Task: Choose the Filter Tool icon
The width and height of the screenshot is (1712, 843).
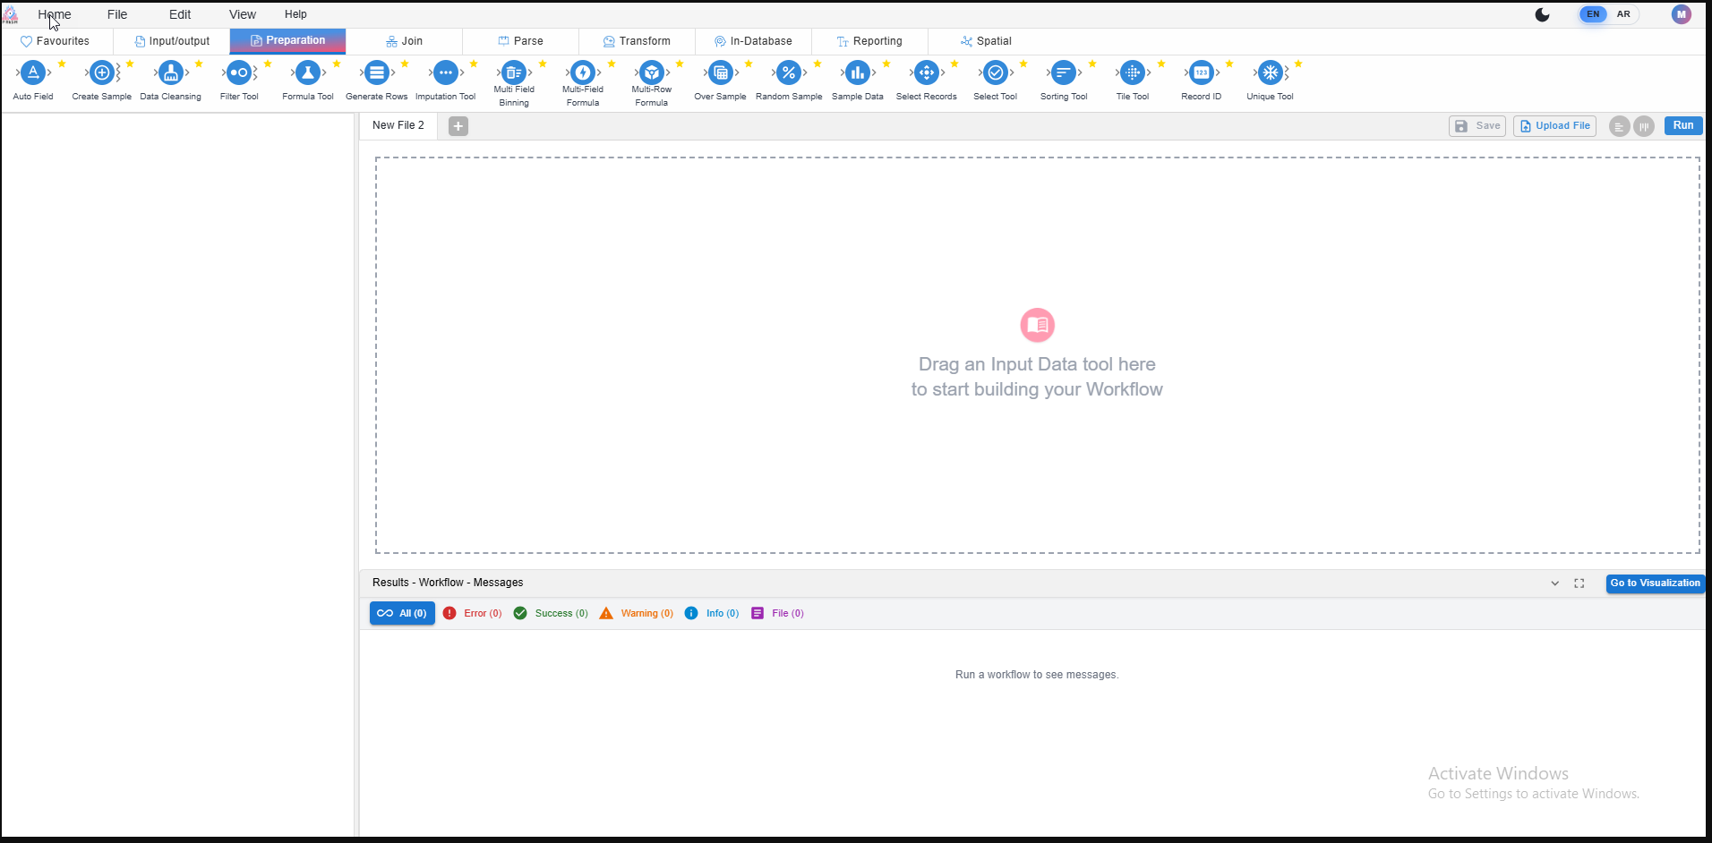Action: point(239,73)
